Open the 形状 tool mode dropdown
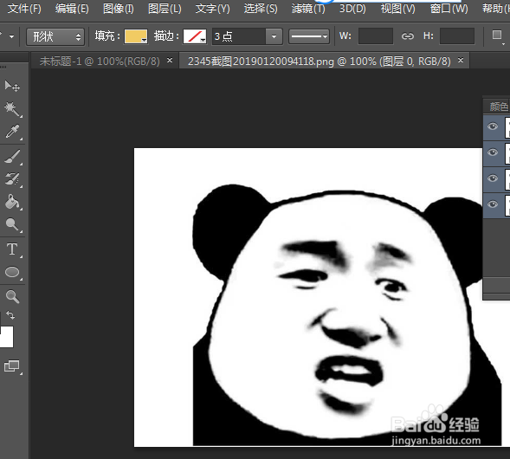 [55, 36]
